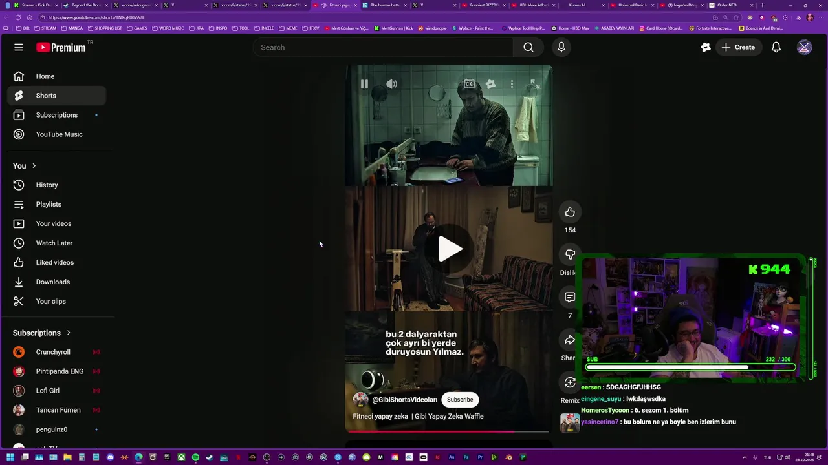Expand the Subscriptions section header chevron

coord(69,333)
